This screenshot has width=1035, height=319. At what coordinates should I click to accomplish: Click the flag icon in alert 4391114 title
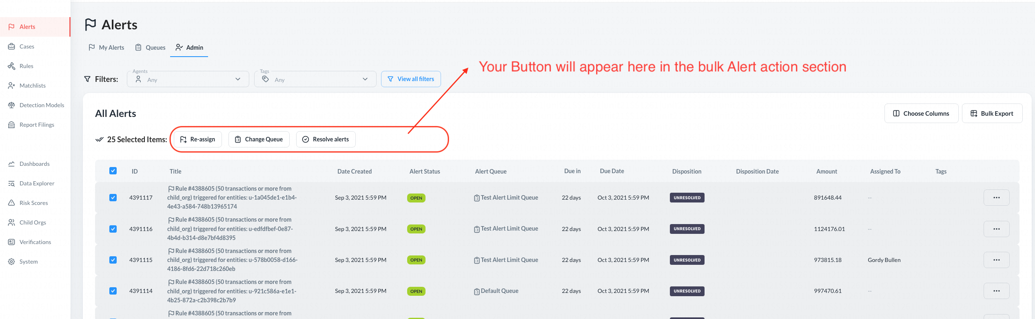(x=171, y=282)
